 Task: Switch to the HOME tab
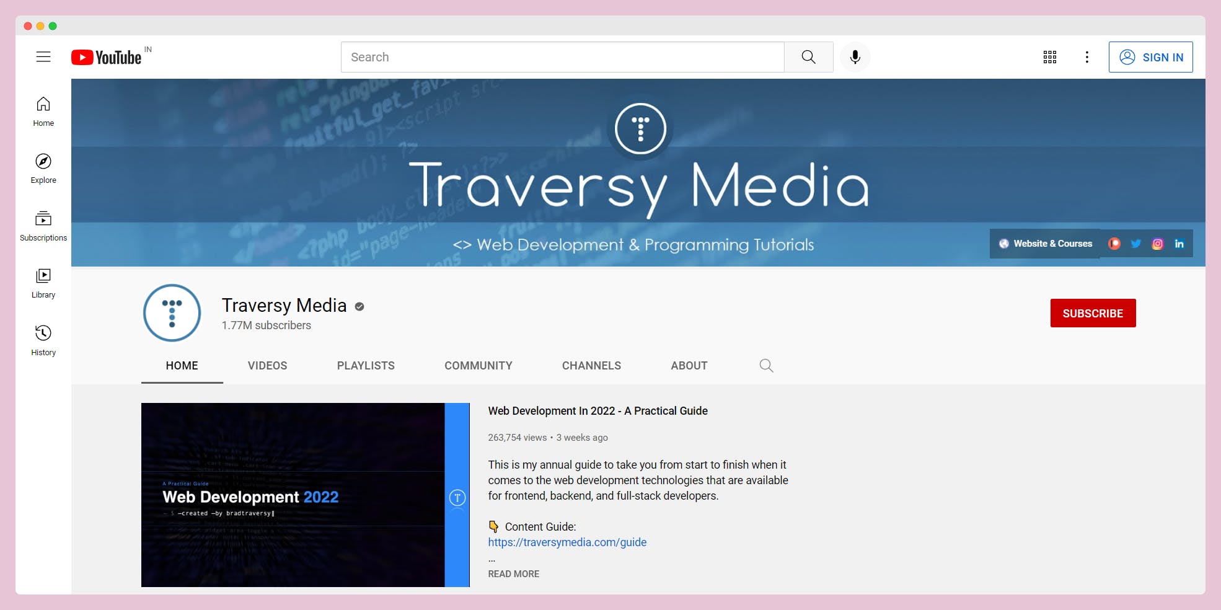[x=182, y=366]
